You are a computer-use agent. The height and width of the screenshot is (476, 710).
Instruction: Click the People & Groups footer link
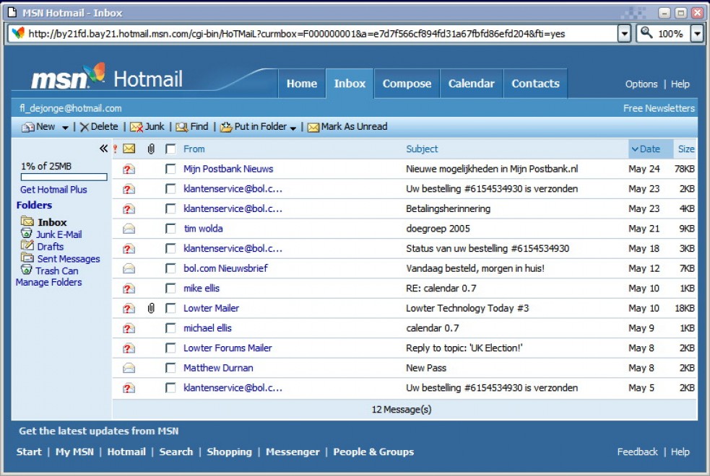[x=373, y=451]
